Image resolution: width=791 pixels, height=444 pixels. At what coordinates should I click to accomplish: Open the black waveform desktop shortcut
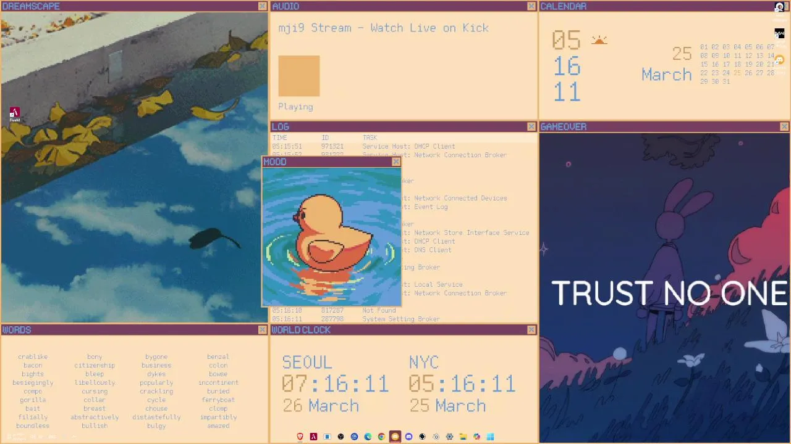[779, 33]
